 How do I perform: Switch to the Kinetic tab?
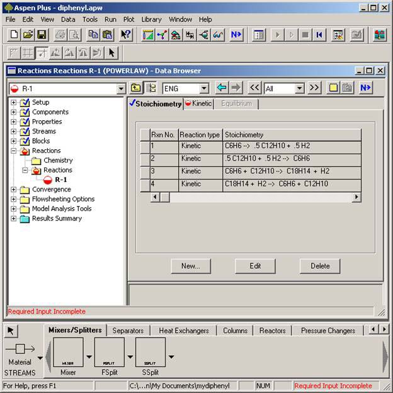click(199, 104)
